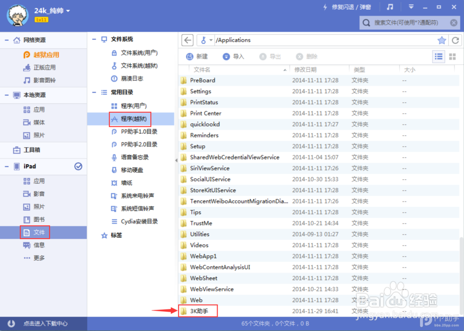Collapse the 网络资源 section
The width and height of the screenshot is (464, 331).
(x=6, y=40)
